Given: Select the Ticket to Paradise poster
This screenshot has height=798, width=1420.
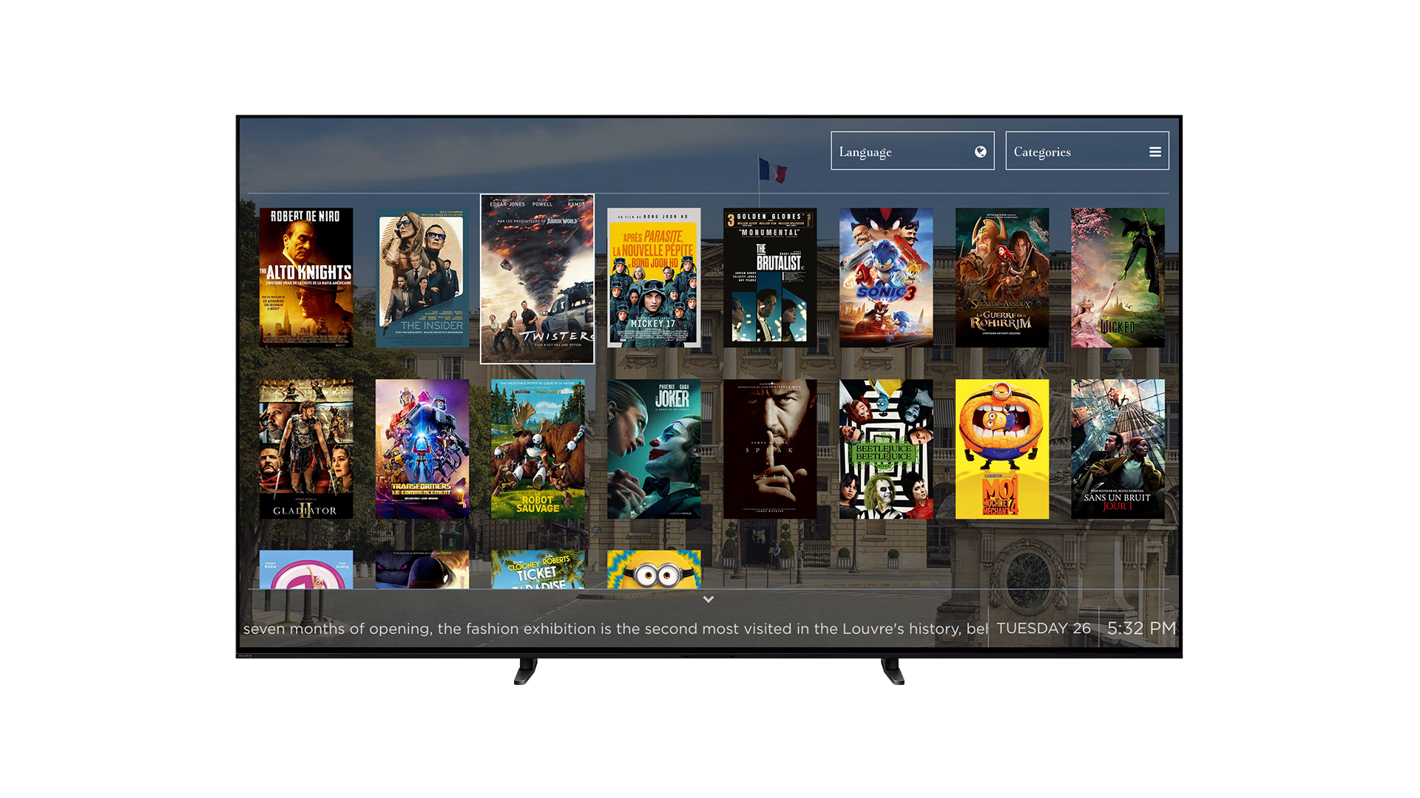Looking at the screenshot, I should tap(538, 570).
